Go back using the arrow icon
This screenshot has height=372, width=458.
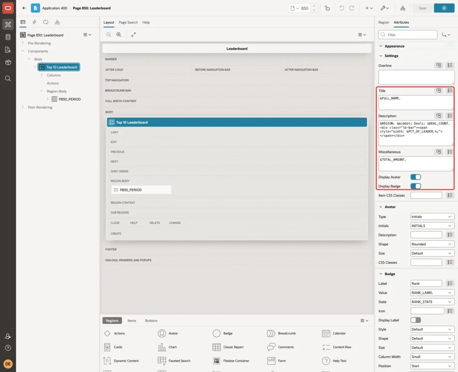tap(24, 8)
